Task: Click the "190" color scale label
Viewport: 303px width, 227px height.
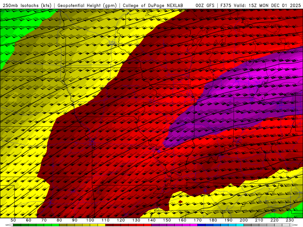Action: (228, 220)
